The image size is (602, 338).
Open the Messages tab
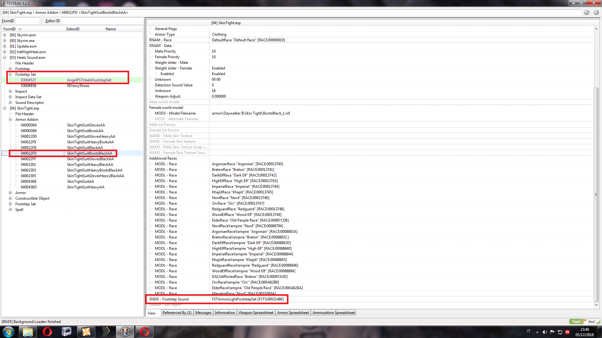[x=203, y=313]
